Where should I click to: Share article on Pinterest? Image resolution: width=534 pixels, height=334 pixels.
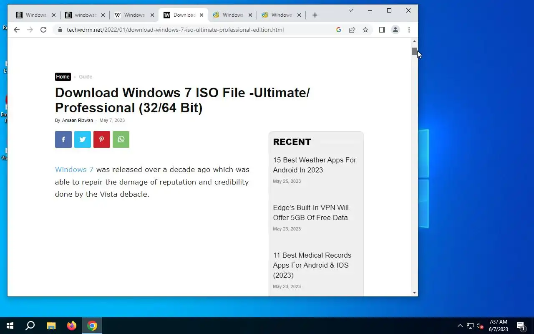coord(102,139)
